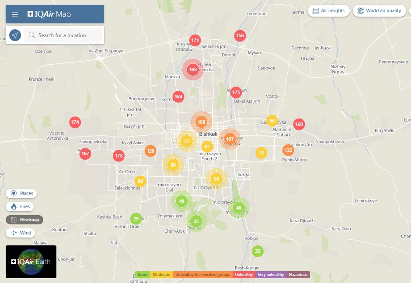Image resolution: width=411 pixels, height=283 pixels.
Task: Open the IQAir Earth thumbnail
Action: (x=31, y=262)
